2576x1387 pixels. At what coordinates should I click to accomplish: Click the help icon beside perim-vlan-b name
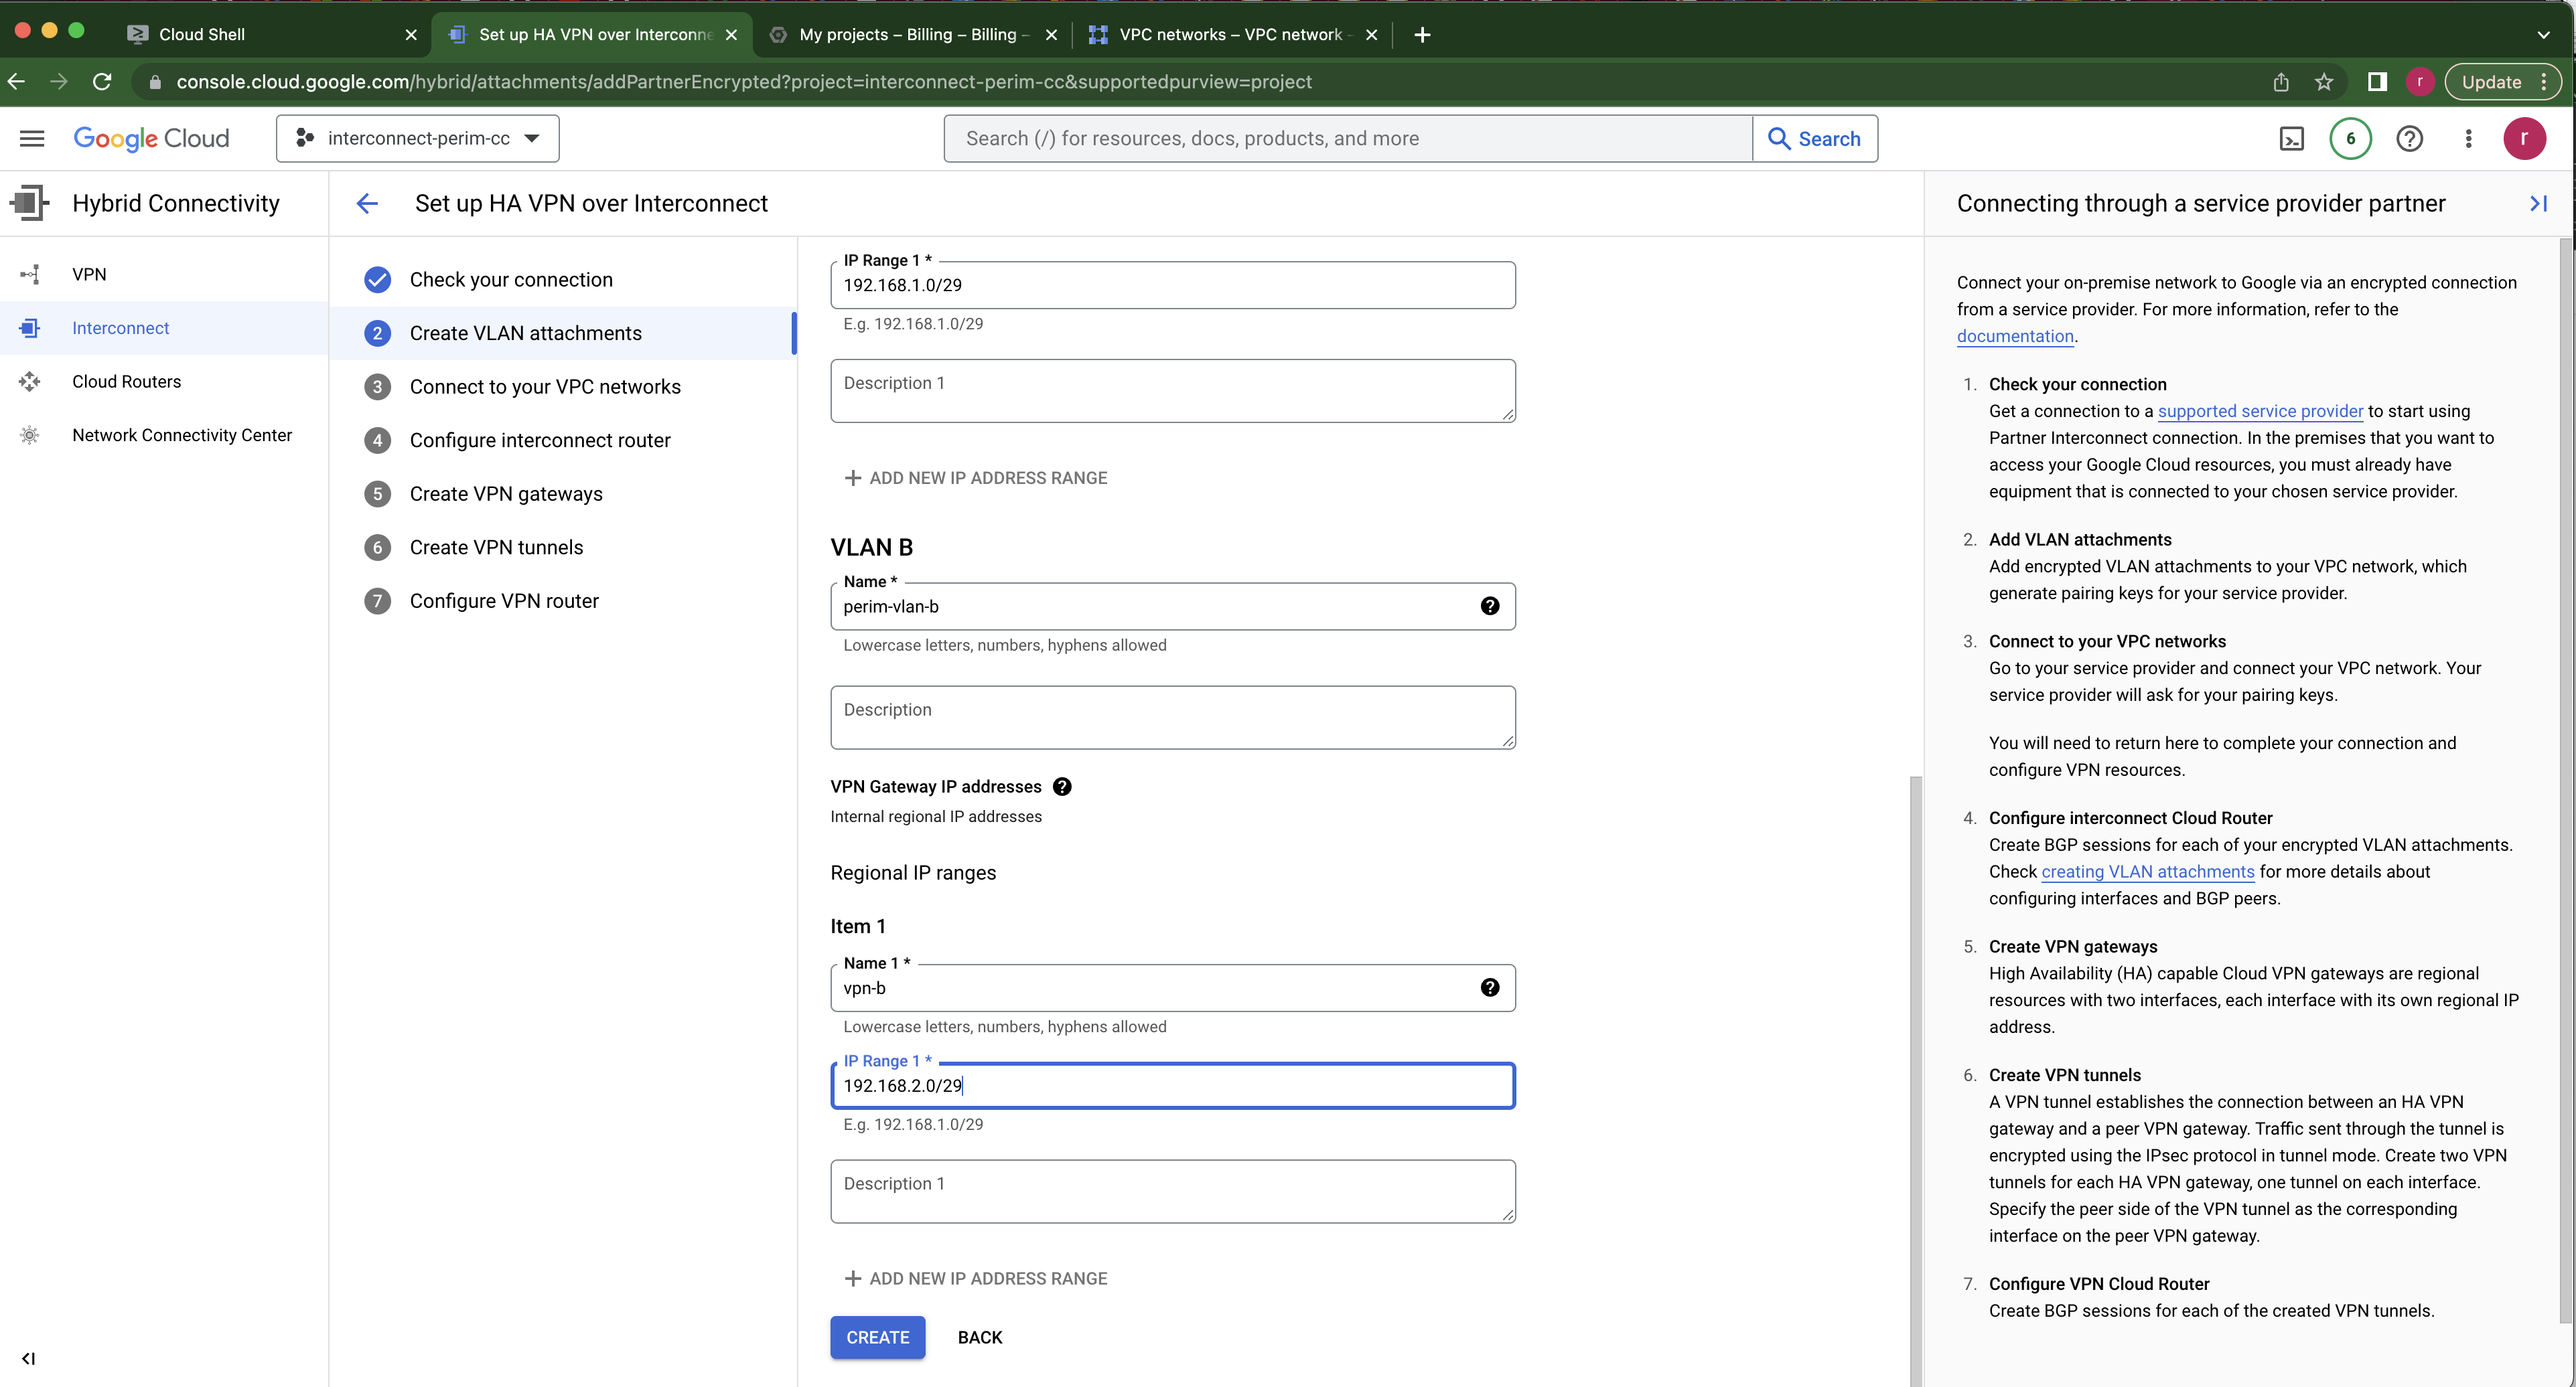(x=1490, y=606)
